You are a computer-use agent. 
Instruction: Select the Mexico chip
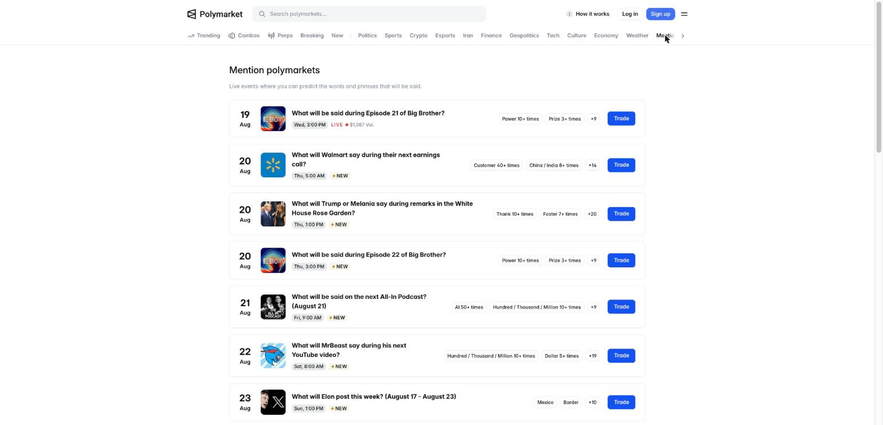click(545, 402)
